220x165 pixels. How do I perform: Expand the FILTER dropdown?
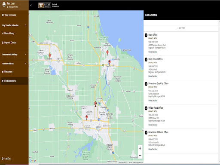point(181,28)
